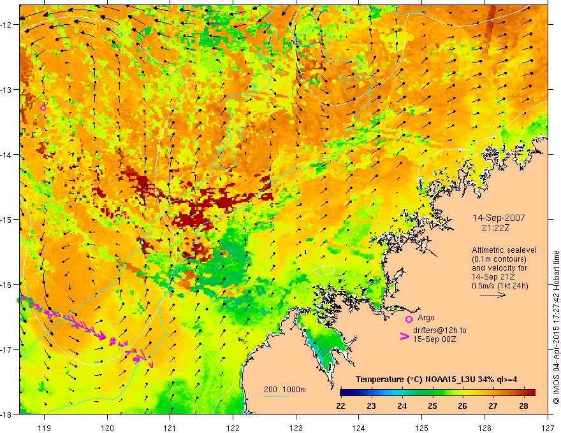Click the latitude axis label '-12'

click(7, 25)
